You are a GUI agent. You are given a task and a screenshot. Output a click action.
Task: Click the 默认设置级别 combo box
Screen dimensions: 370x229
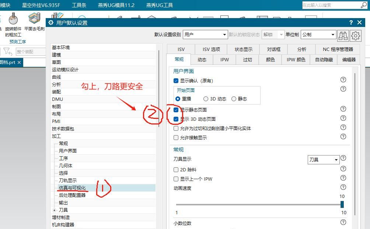click(205, 34)
